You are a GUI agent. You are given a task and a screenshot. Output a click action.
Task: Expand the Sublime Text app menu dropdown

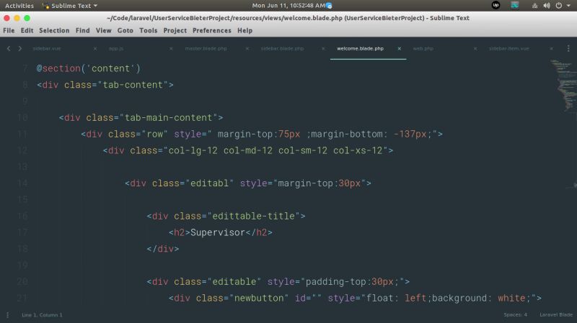(x=70, y=6)
